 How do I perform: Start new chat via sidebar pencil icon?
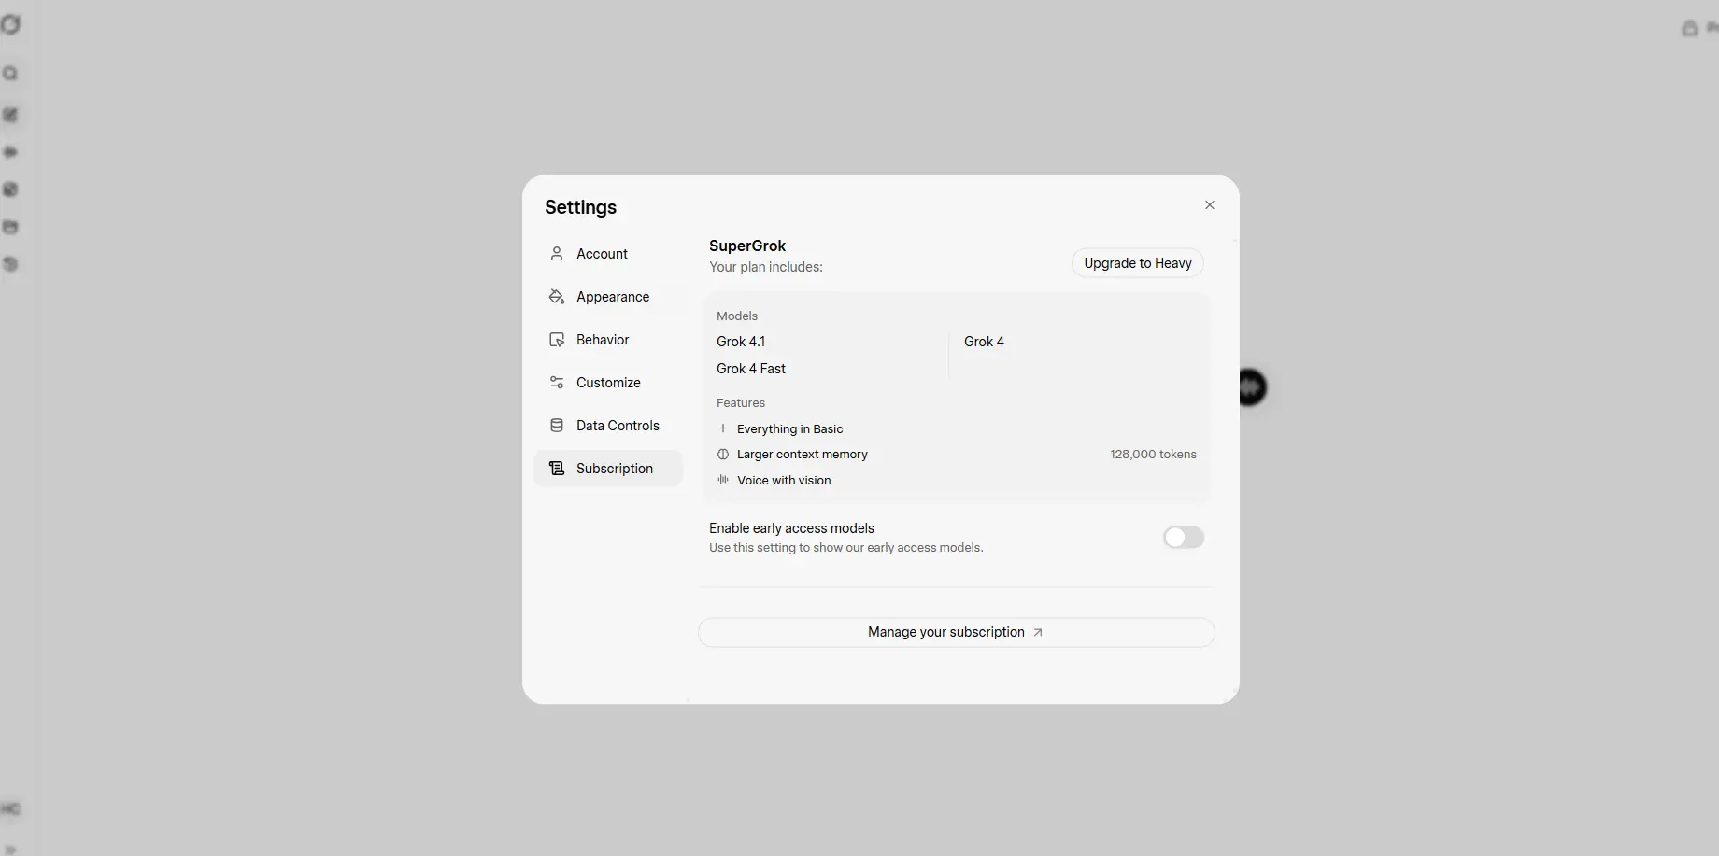click(x=10, y=115)
